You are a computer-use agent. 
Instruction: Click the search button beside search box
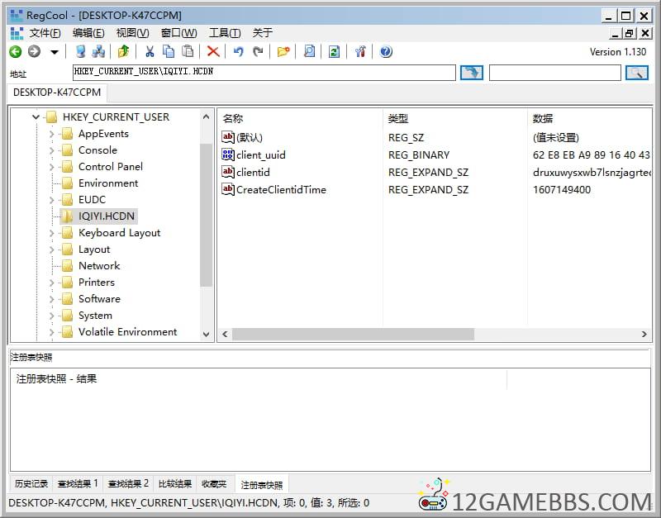[636, 73]
